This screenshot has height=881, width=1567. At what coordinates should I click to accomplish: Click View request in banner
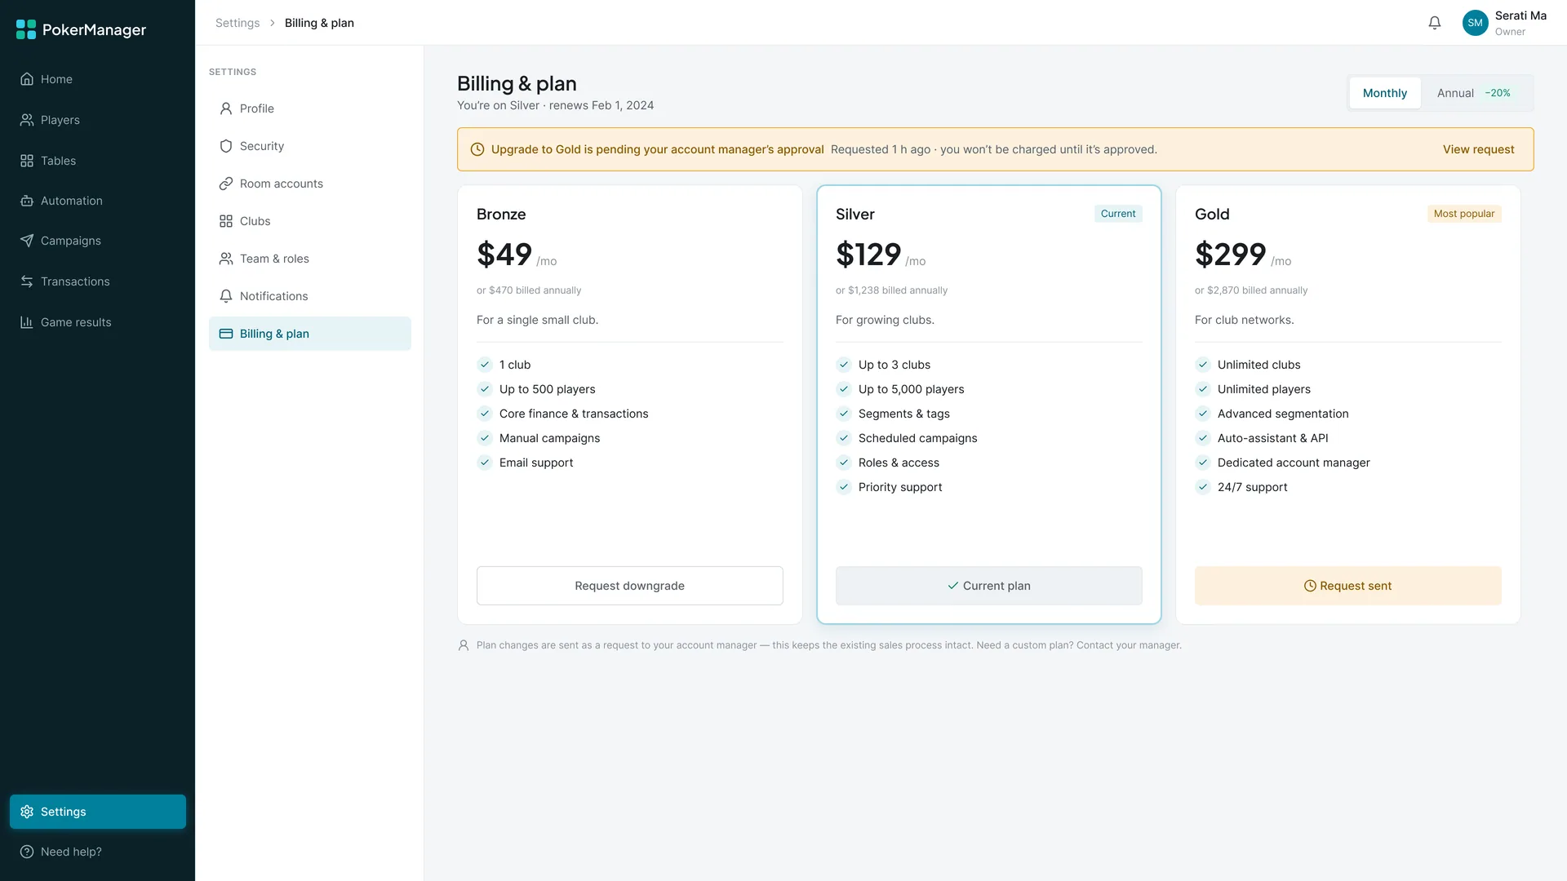[1478, 149]
